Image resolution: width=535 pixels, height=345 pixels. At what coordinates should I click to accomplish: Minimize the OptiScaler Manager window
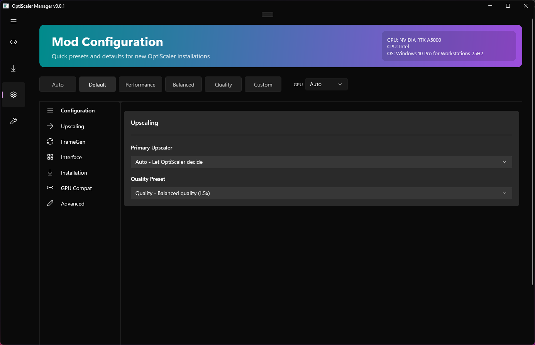(x=490, y=6)
